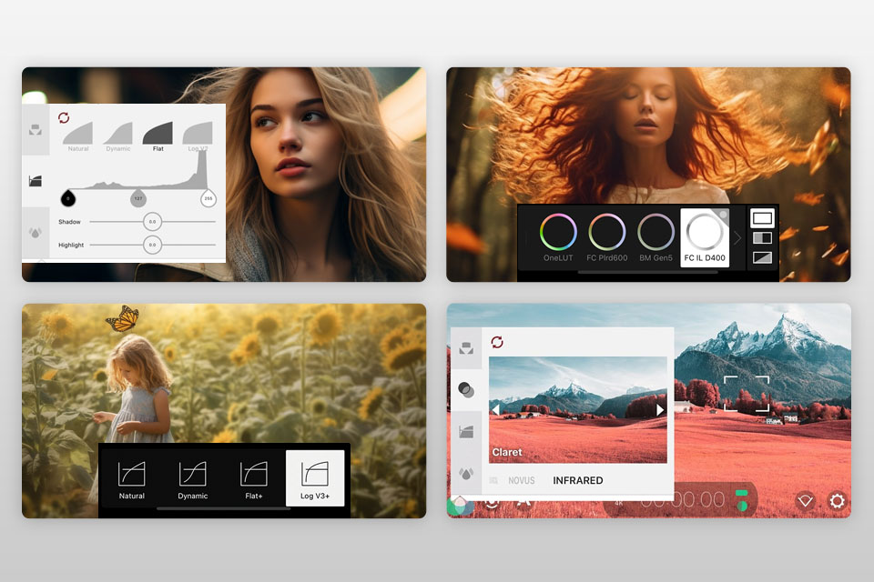This screenshot has height=582, width=874.
Task: Click the Shadow slider knob
Action: 152,222
